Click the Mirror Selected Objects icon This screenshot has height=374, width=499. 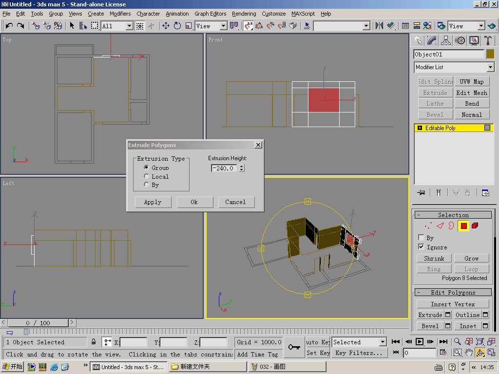pyautogui.click(x=379, y=26)
